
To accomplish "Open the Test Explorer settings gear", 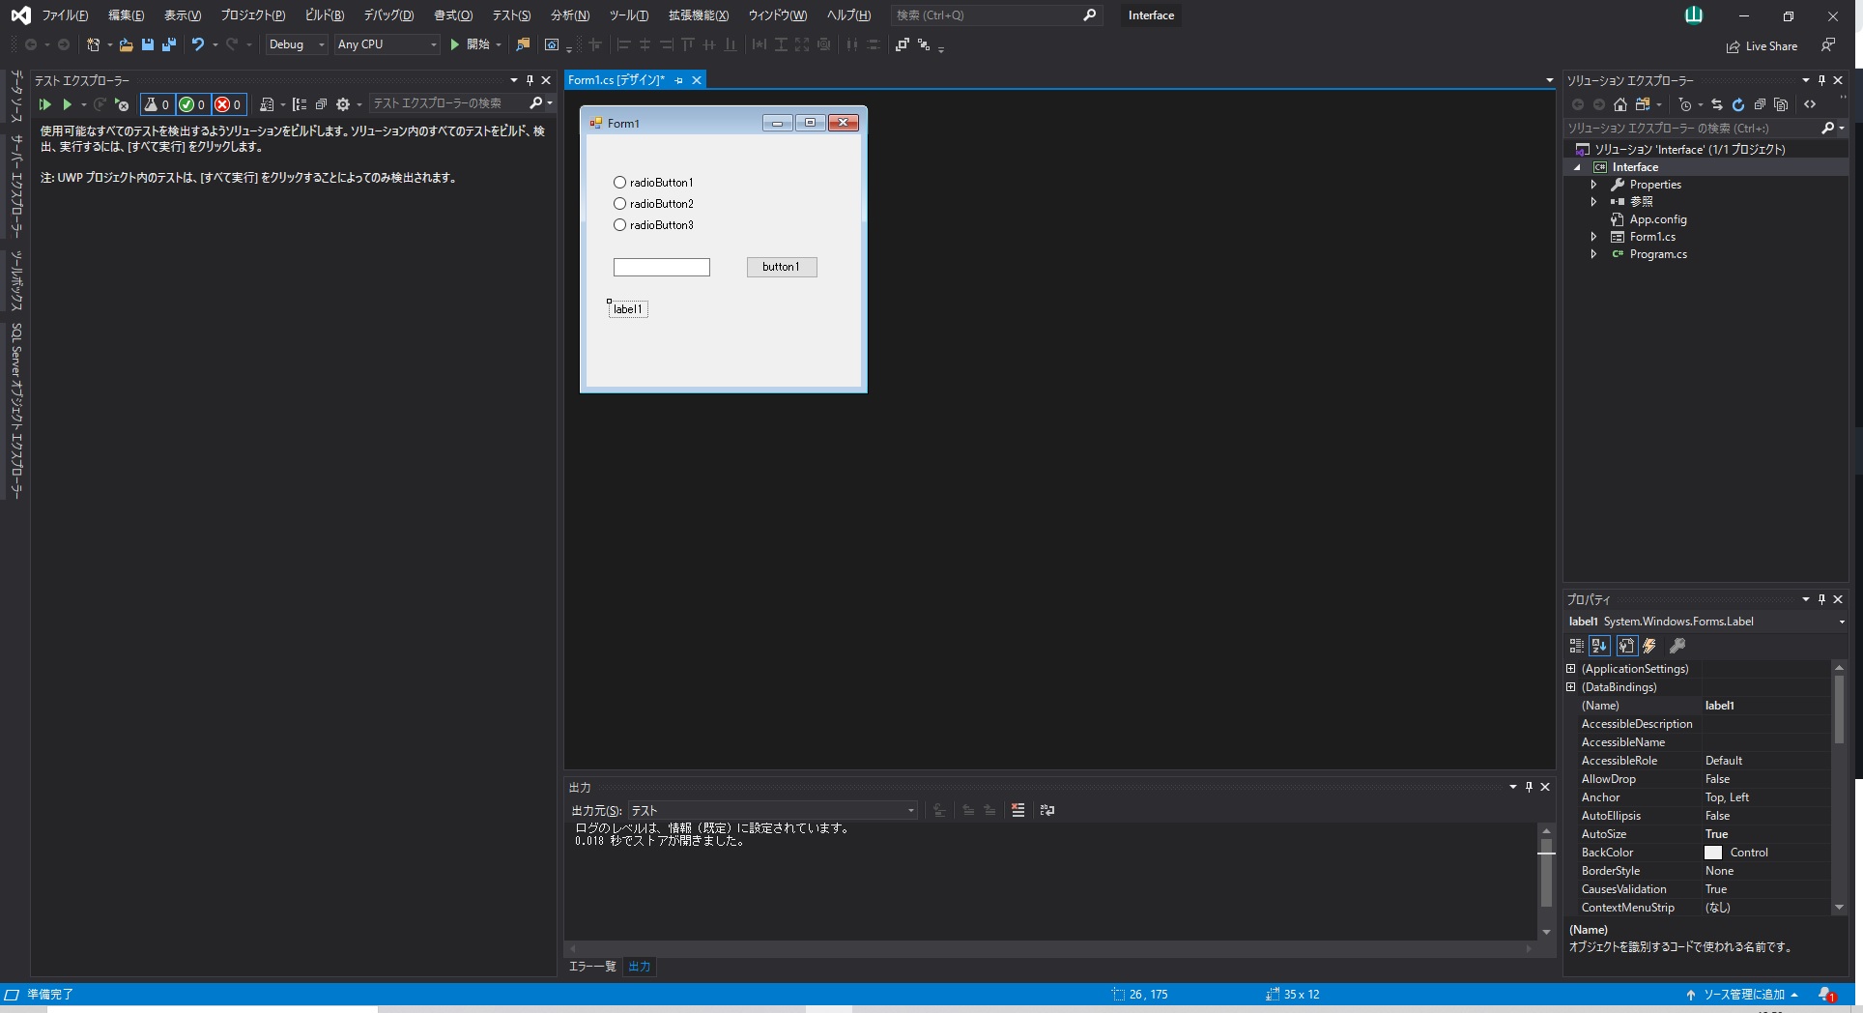I will click(x=343, y=104).
